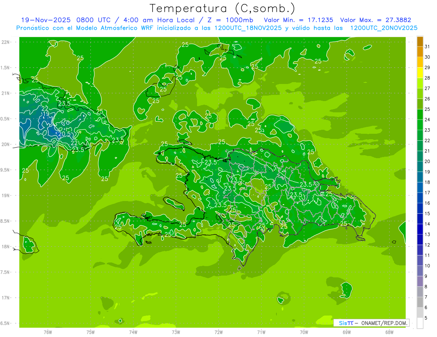
Task: Click the '18N' latitude axis label
Action: tap(6, 246)
